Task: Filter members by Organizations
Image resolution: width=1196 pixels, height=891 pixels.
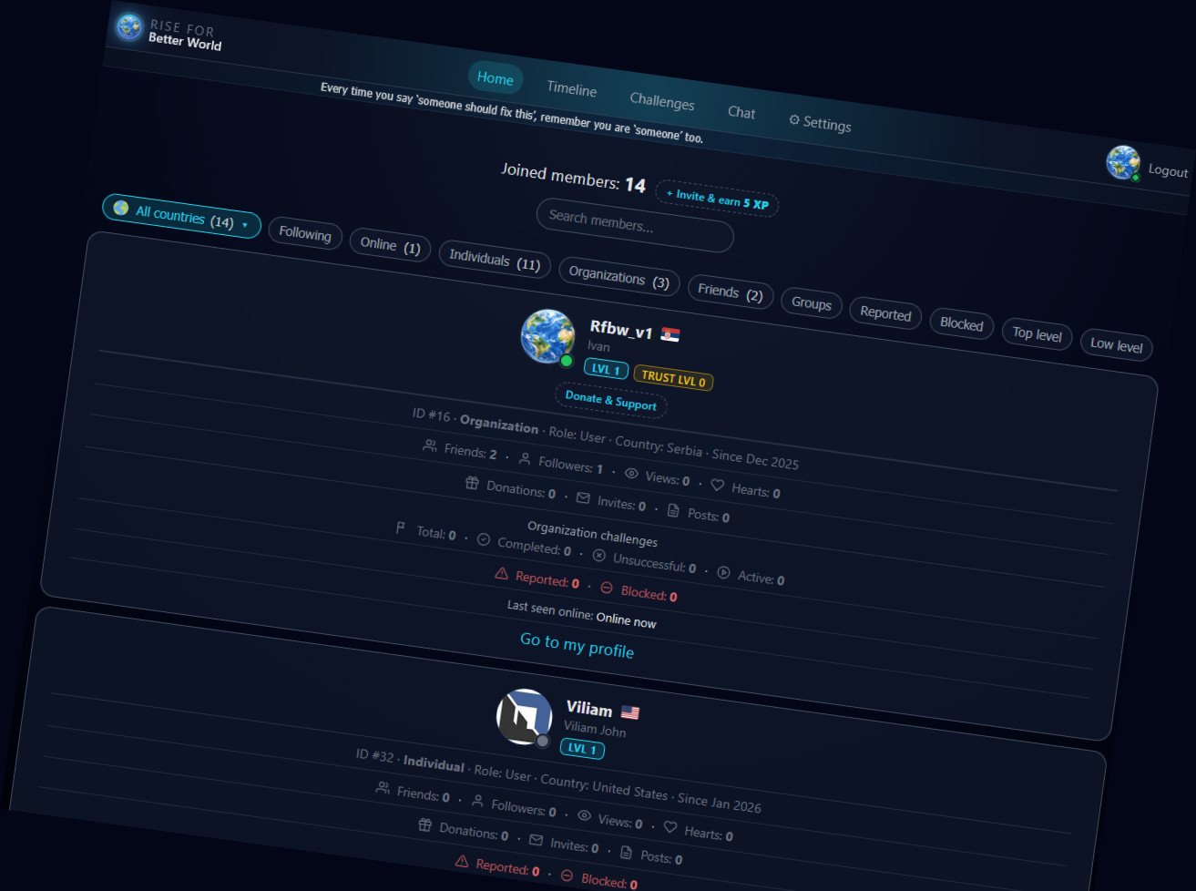Action: 618,279
